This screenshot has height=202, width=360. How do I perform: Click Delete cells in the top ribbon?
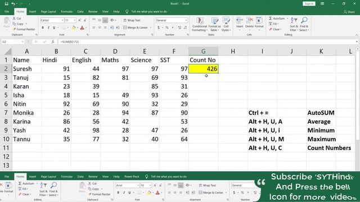click(x=249, y=23)
